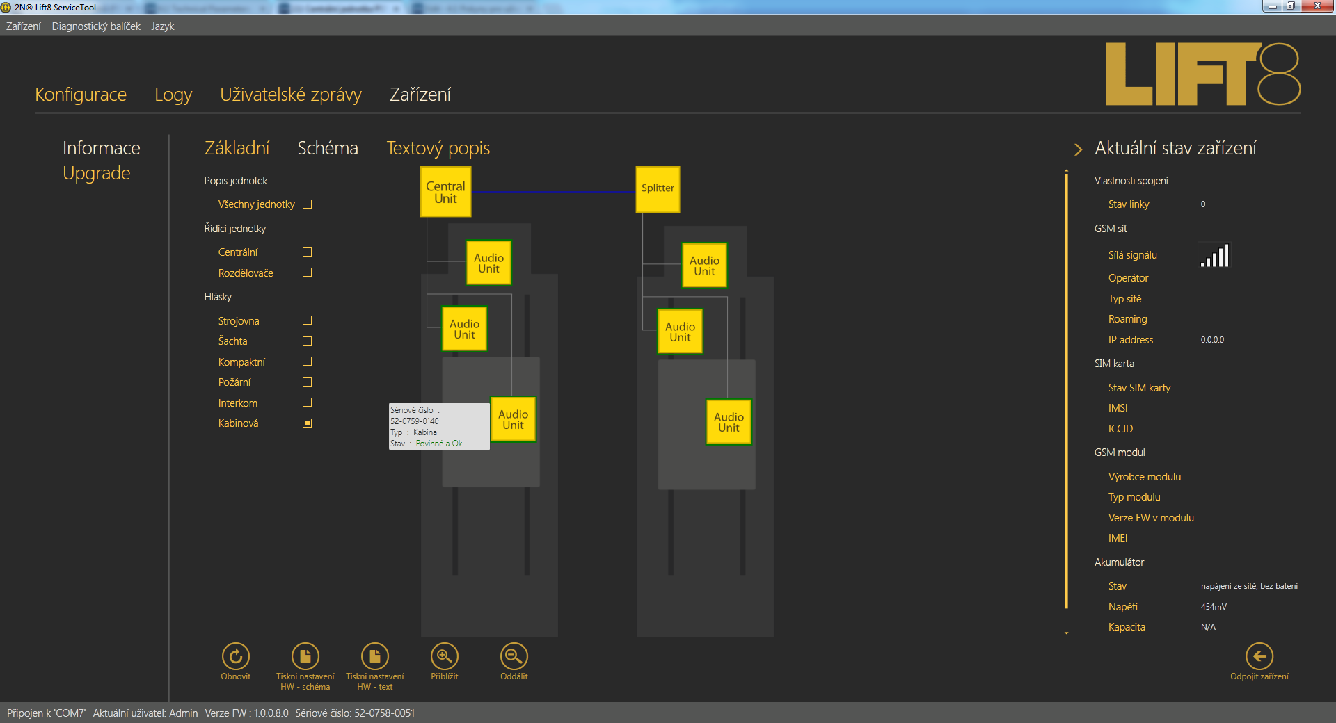The image size is (1336, 723).
Task: Click the status panel scrollbar thumb
Action: pyautogui.click(x=1066, y=393)
